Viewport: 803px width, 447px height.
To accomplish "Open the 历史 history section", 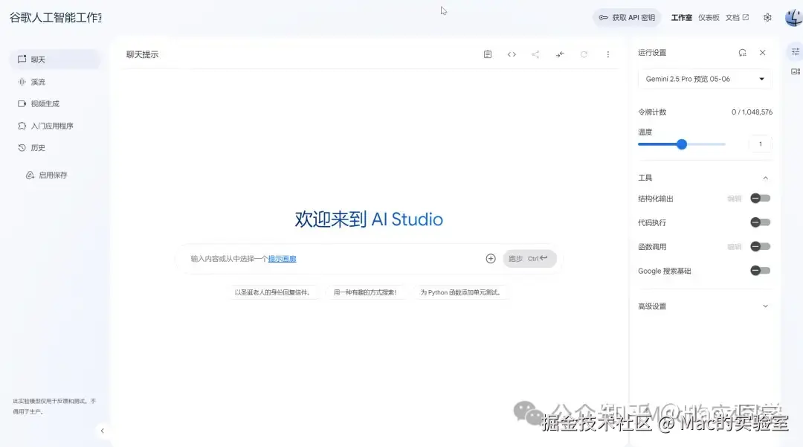I will [x=55, y=147].
